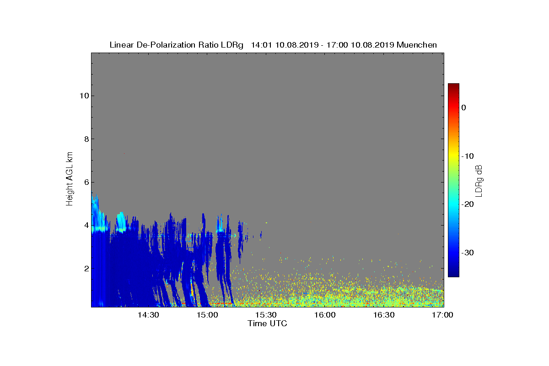Click the colorbar tick label 0
This screenshot has height=366, width=549.
click(463, 108)
